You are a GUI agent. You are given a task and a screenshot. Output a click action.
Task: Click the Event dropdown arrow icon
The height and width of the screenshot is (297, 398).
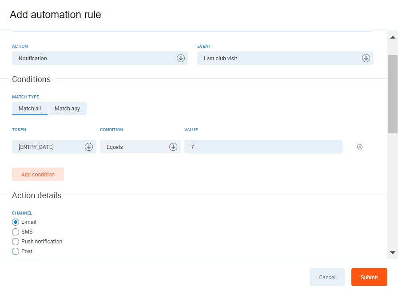pyautogui.click(x=366, y=58)
